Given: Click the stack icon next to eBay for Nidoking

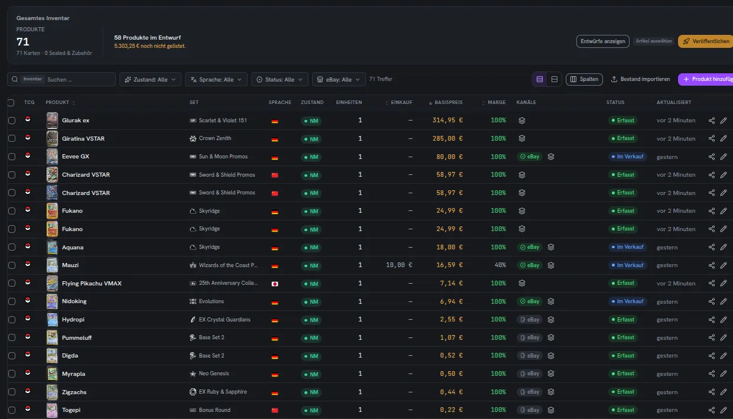Looking at the screenshot, I should (551, 301).
